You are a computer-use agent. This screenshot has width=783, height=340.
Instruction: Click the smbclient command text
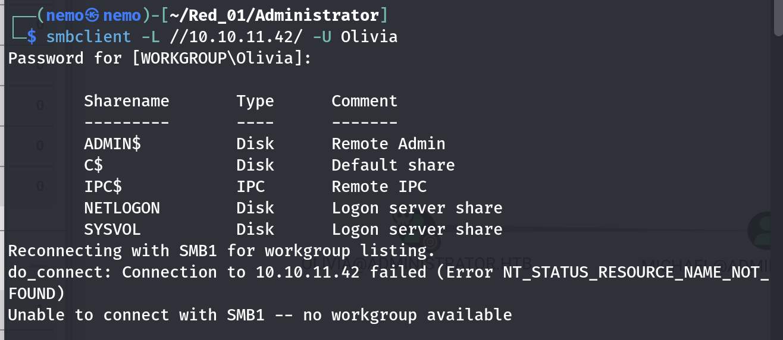[x=88, y=37]
